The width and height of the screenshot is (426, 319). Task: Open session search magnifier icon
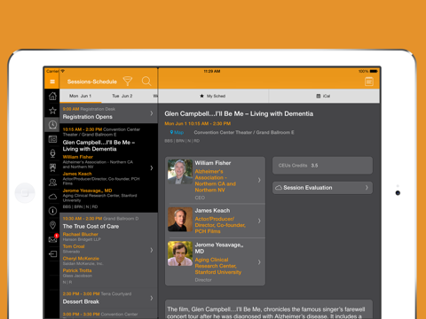[146, 81]
